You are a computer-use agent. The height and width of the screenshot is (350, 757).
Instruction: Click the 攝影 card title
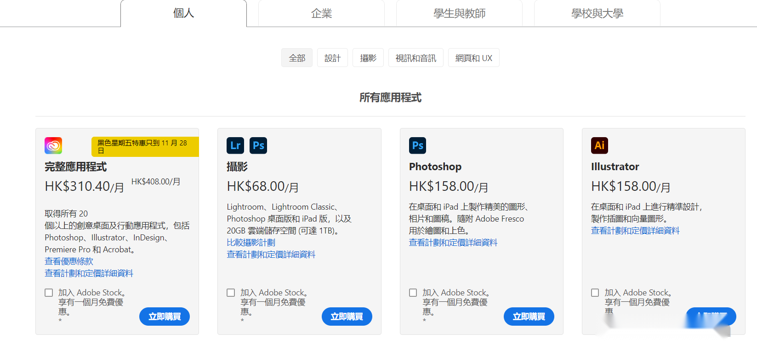pyautogui.click(x=237, y=167)
